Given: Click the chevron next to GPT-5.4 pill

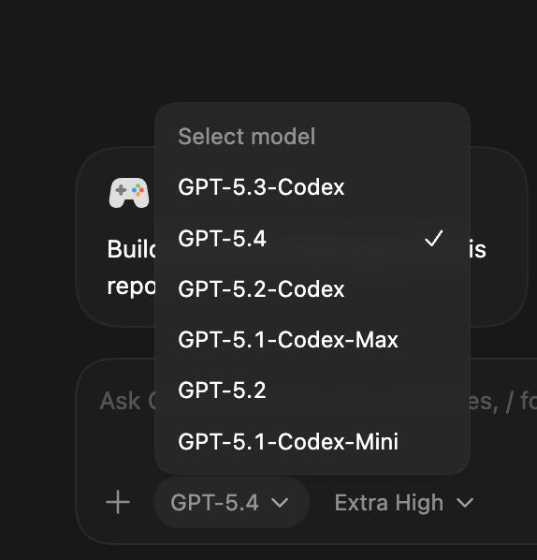Looking at the screenshot, I should tap(280, 503).
